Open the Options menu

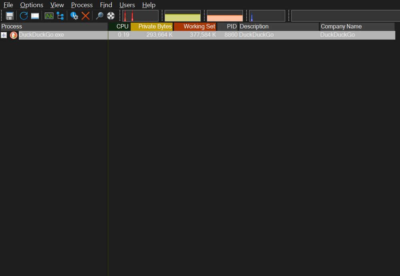[32, 5]
